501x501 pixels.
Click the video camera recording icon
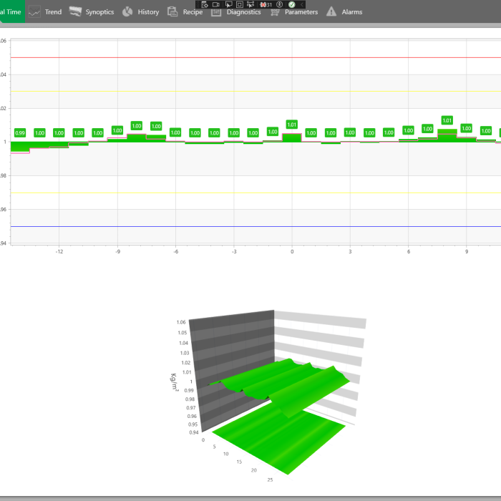[x=215, y=4]
